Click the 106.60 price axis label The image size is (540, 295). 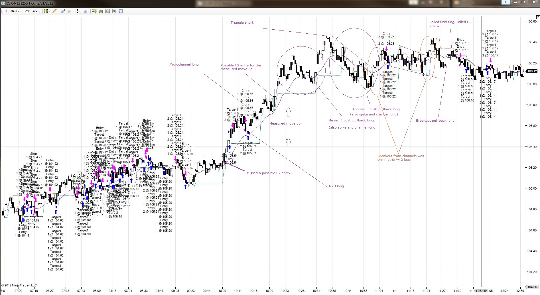tap(532, 21)
